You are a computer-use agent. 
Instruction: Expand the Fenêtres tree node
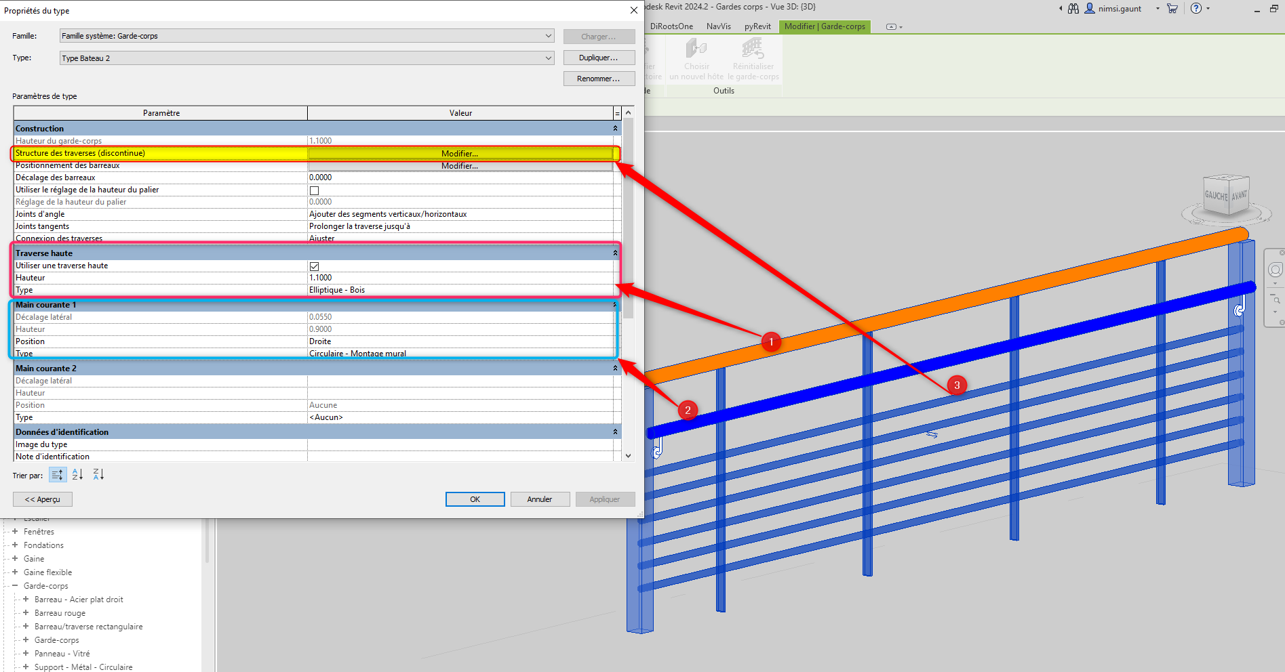point(15,532)
